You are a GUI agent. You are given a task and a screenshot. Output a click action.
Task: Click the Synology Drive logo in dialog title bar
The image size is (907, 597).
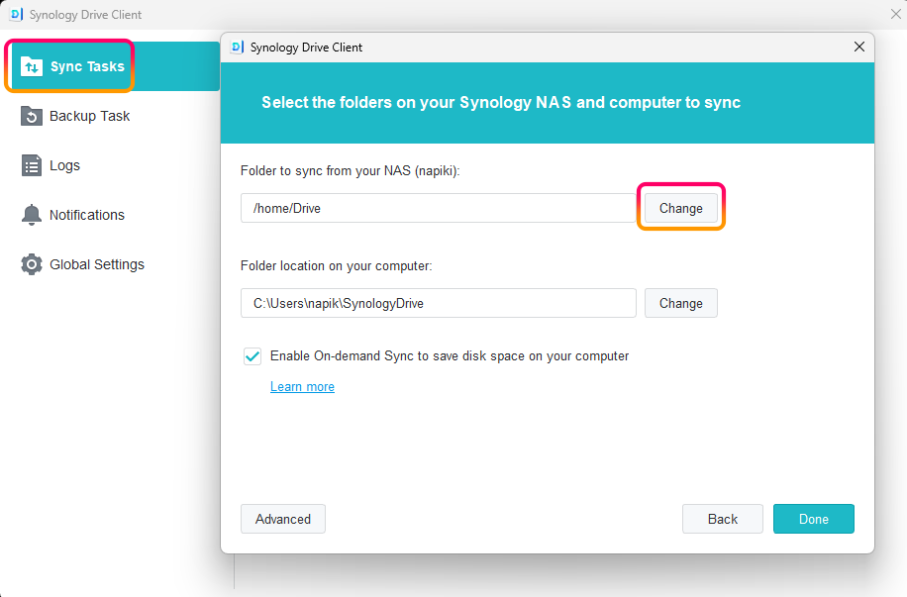238,48
